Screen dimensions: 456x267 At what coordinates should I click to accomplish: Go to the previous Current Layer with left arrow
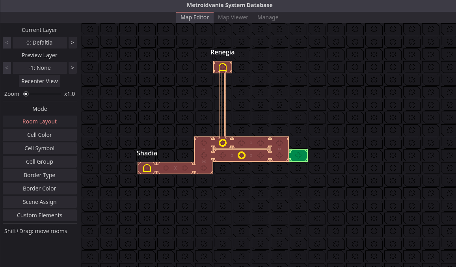7,43
